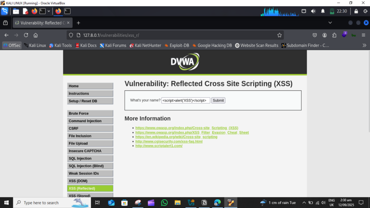The height and width of the screenshot is (208, 370).
Task: Bookmark this page with the star icon
Action: [279, 35]
